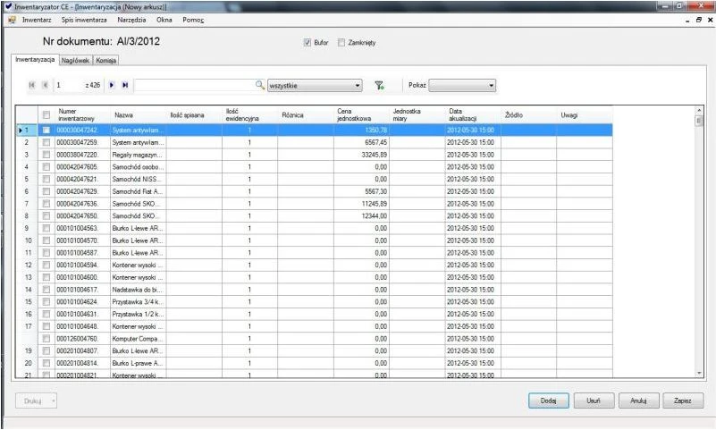
Task: Click the Ilość spisana column header
Action: [194, 114]
